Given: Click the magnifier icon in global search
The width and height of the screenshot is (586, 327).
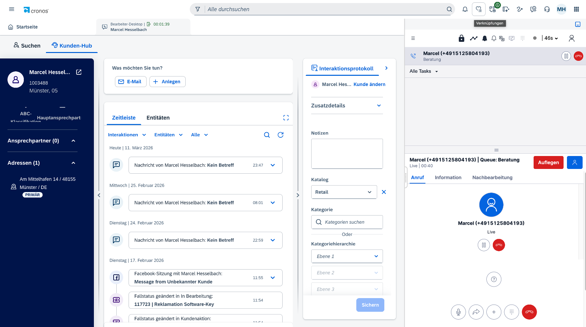Looking at the screenshot, I should click(x=449, y=9).
